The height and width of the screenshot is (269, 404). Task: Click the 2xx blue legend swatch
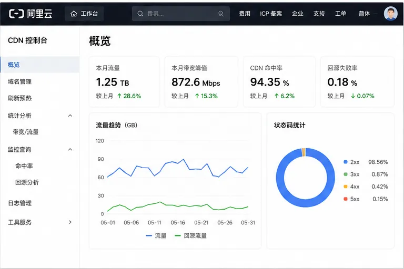(346, 162)
